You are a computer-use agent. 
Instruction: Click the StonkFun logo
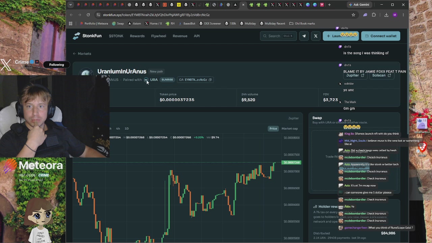point(87,36)
